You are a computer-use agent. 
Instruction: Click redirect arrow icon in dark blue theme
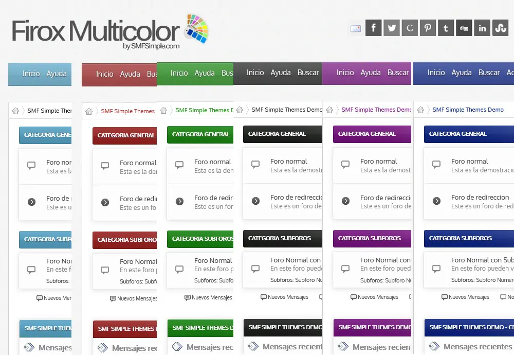pyautogui.click(x=436, y=201)
